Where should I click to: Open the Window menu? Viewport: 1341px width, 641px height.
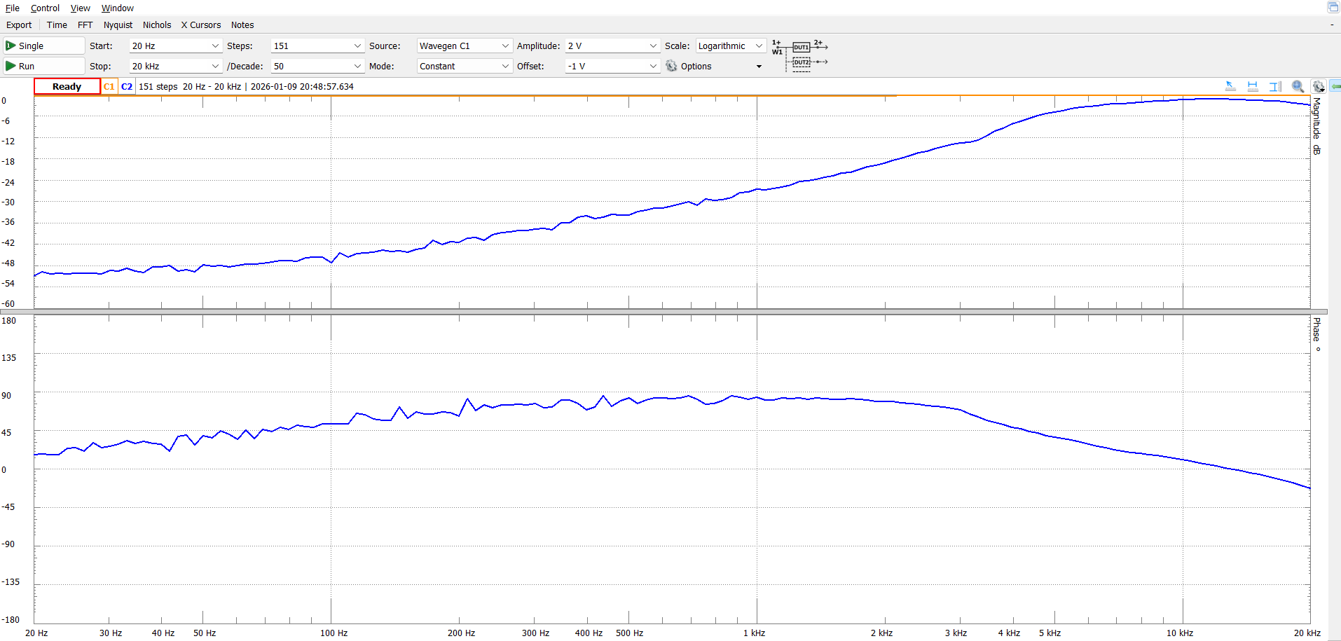click(x=117, y=8)
